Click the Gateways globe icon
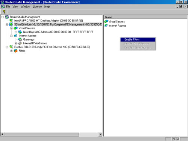The width and height of the screenshot is (188, 141). click(20, 39)
